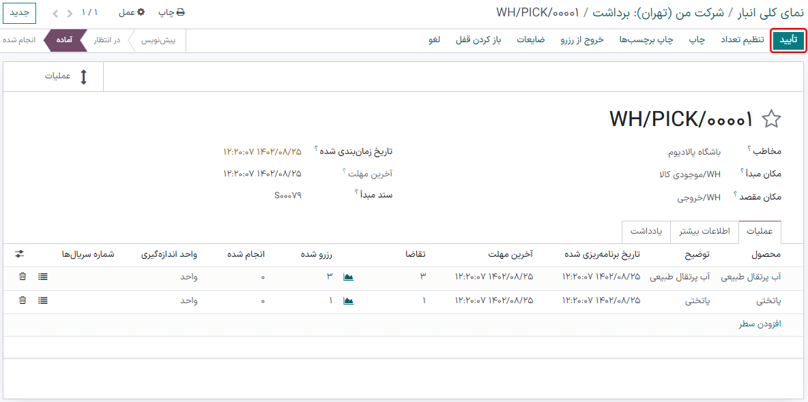Click شماره سریال‌ها column header
808x402 pixels.
tap(88, 254)
